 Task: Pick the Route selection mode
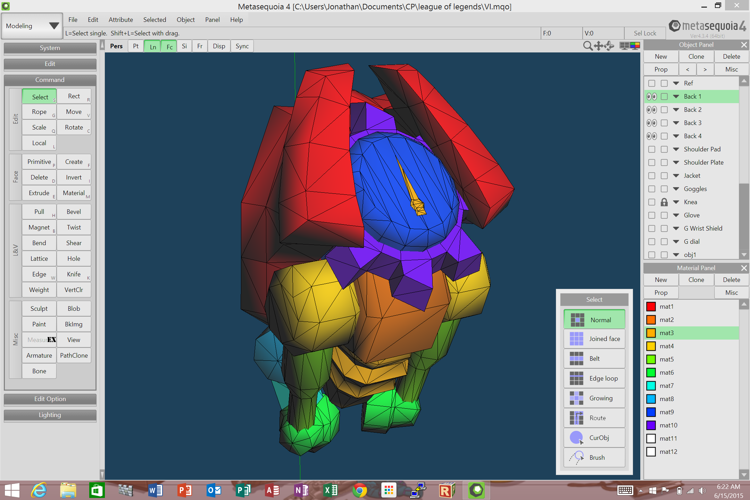[x=594, y=418]
